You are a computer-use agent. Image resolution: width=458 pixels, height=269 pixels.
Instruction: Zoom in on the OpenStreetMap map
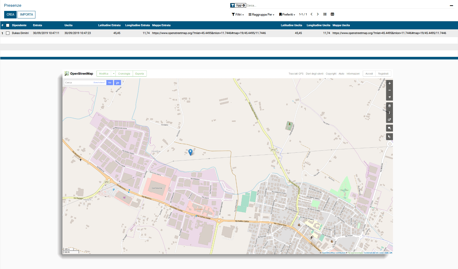pyautogui.click(x=389, y=83)
